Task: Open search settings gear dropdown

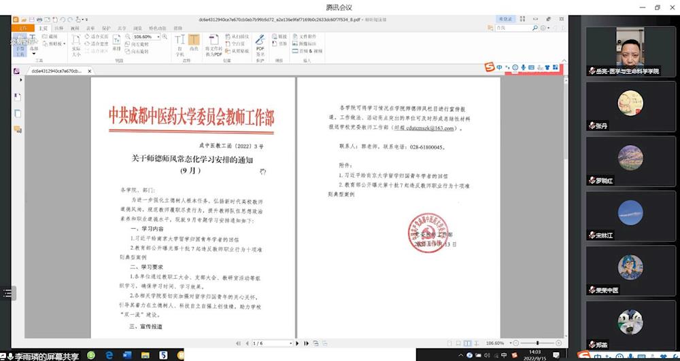Action: (544, 28)
